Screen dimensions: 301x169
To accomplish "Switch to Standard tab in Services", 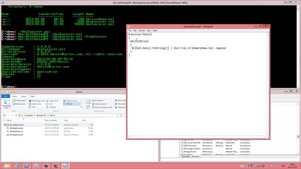I will [196, 156].
